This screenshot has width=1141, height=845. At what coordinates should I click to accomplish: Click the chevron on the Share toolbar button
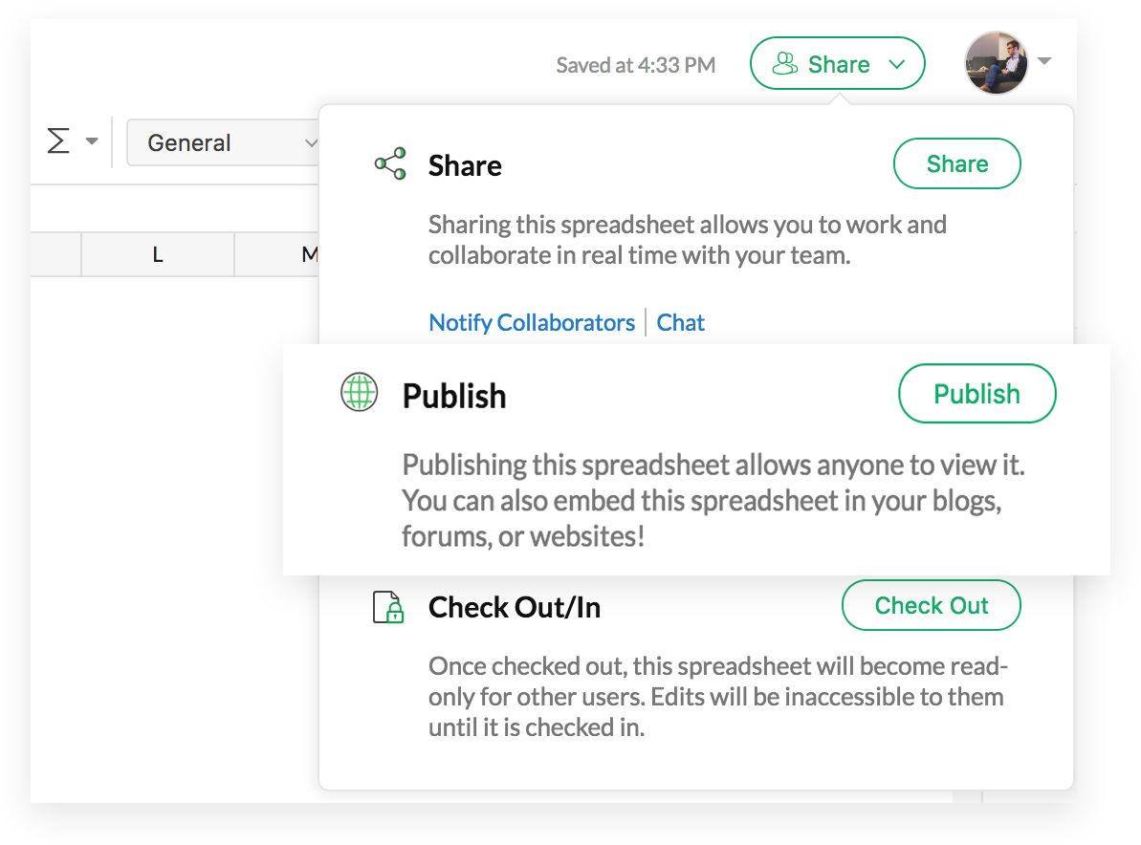click(897, 64)
